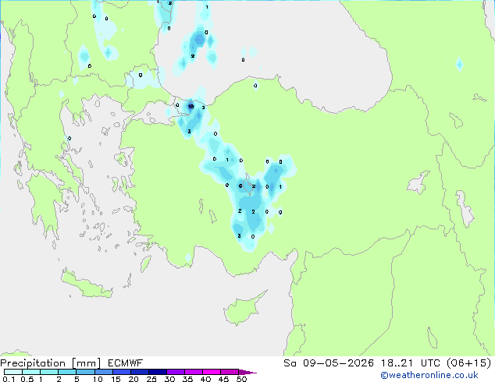Select the 2–5 mm legend color swatch
Viewport: 495px width, 382px height.
pos(67,372)
